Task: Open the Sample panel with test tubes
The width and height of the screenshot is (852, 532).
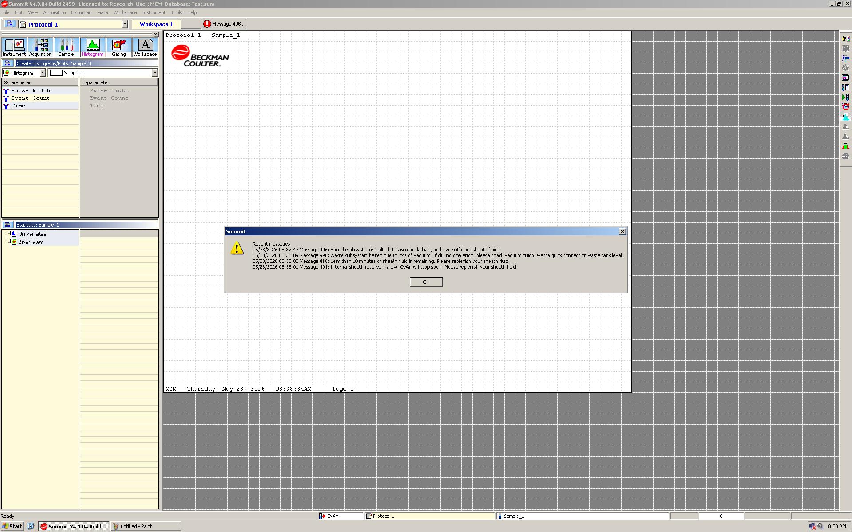Action: [67, 47]
